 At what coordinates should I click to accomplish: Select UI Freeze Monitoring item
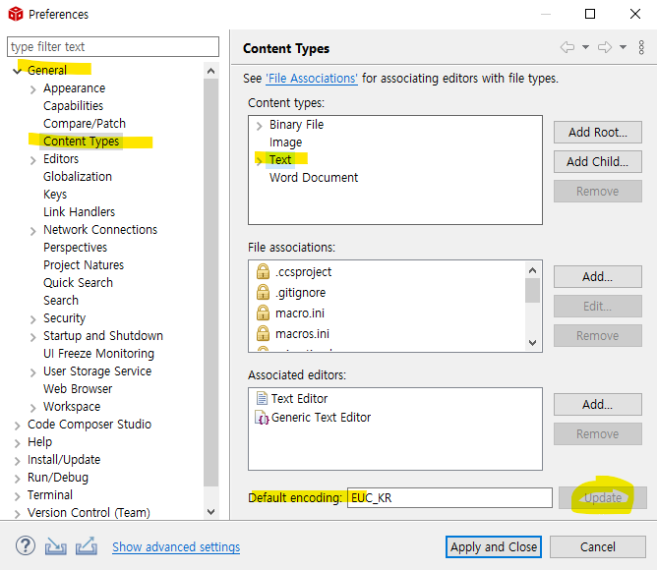point(99,353)
